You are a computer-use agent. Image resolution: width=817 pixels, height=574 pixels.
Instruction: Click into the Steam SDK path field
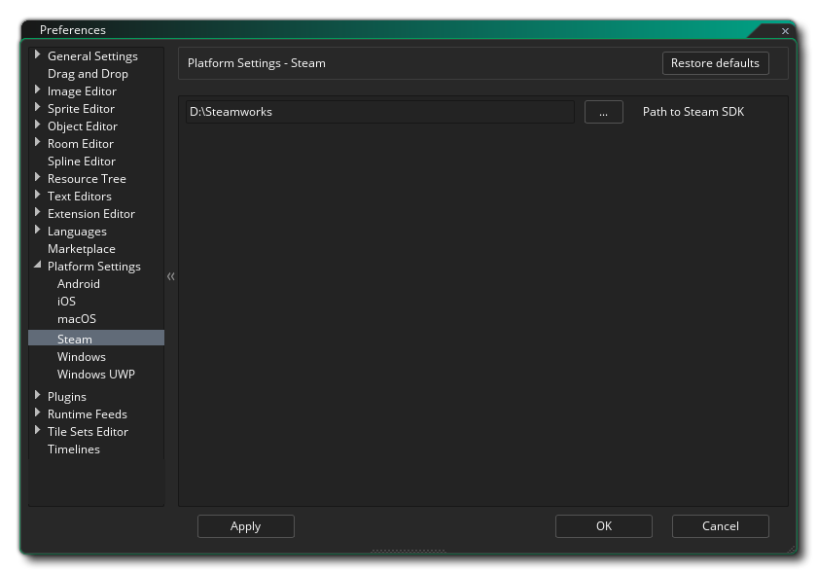tap(379, 112)
